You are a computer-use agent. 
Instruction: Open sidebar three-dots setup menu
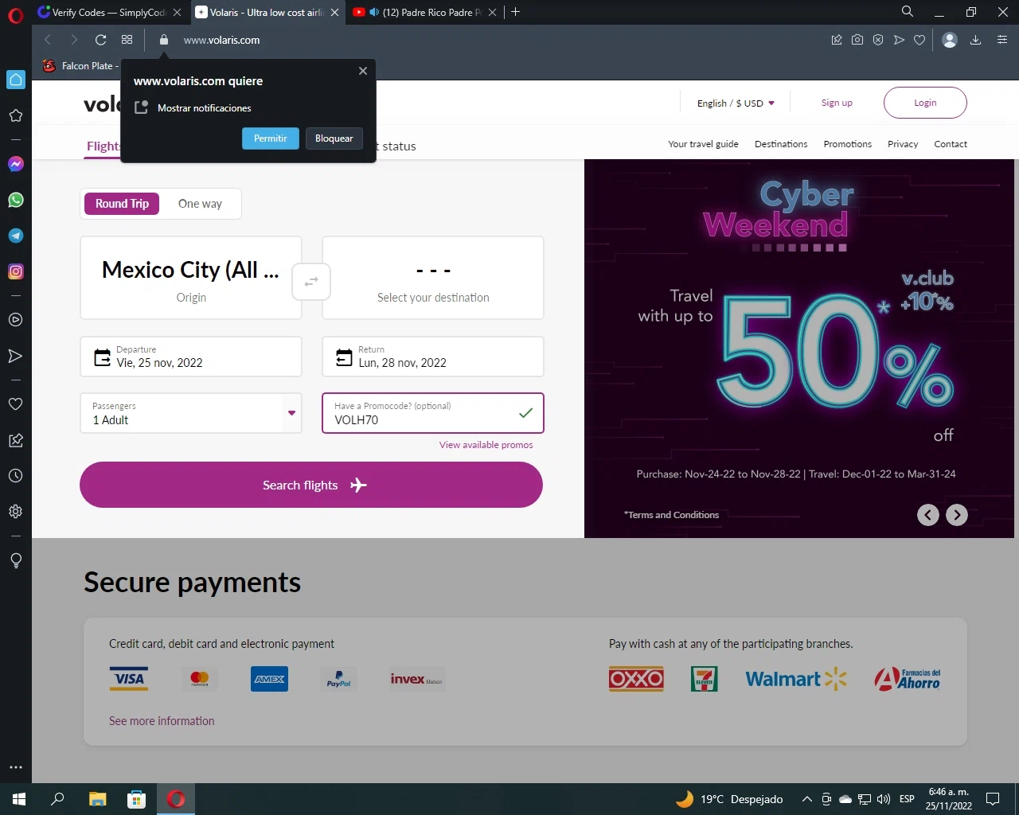point(15,767)
